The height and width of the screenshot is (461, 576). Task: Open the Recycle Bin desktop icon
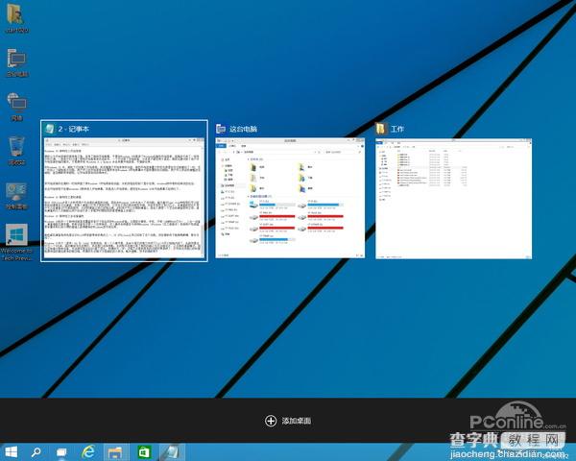click(x=16, y=151)
